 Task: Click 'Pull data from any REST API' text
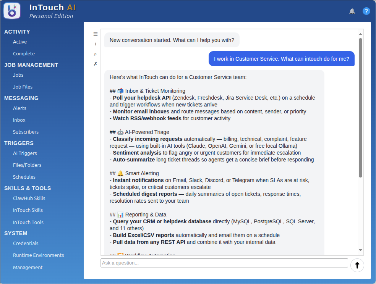pos(149,242)
